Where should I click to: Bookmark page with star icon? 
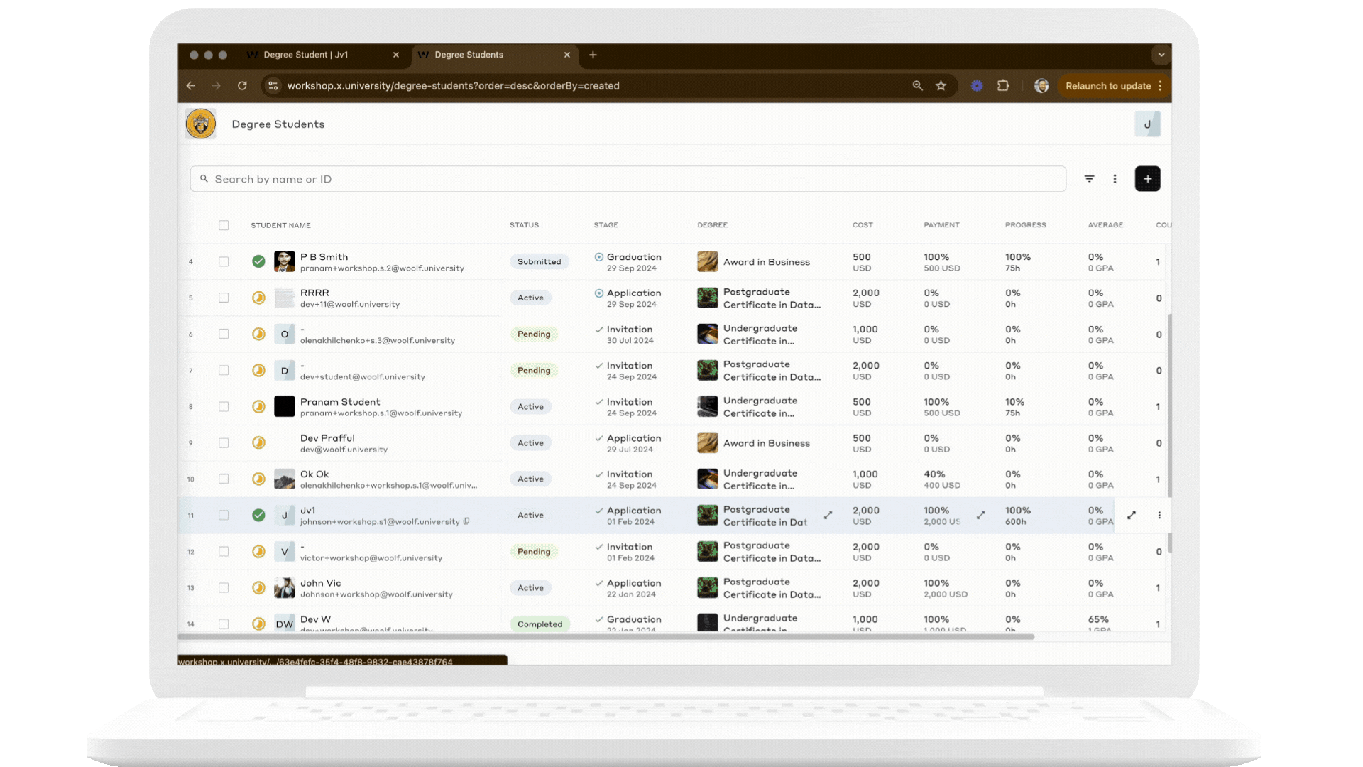point(941,86)
